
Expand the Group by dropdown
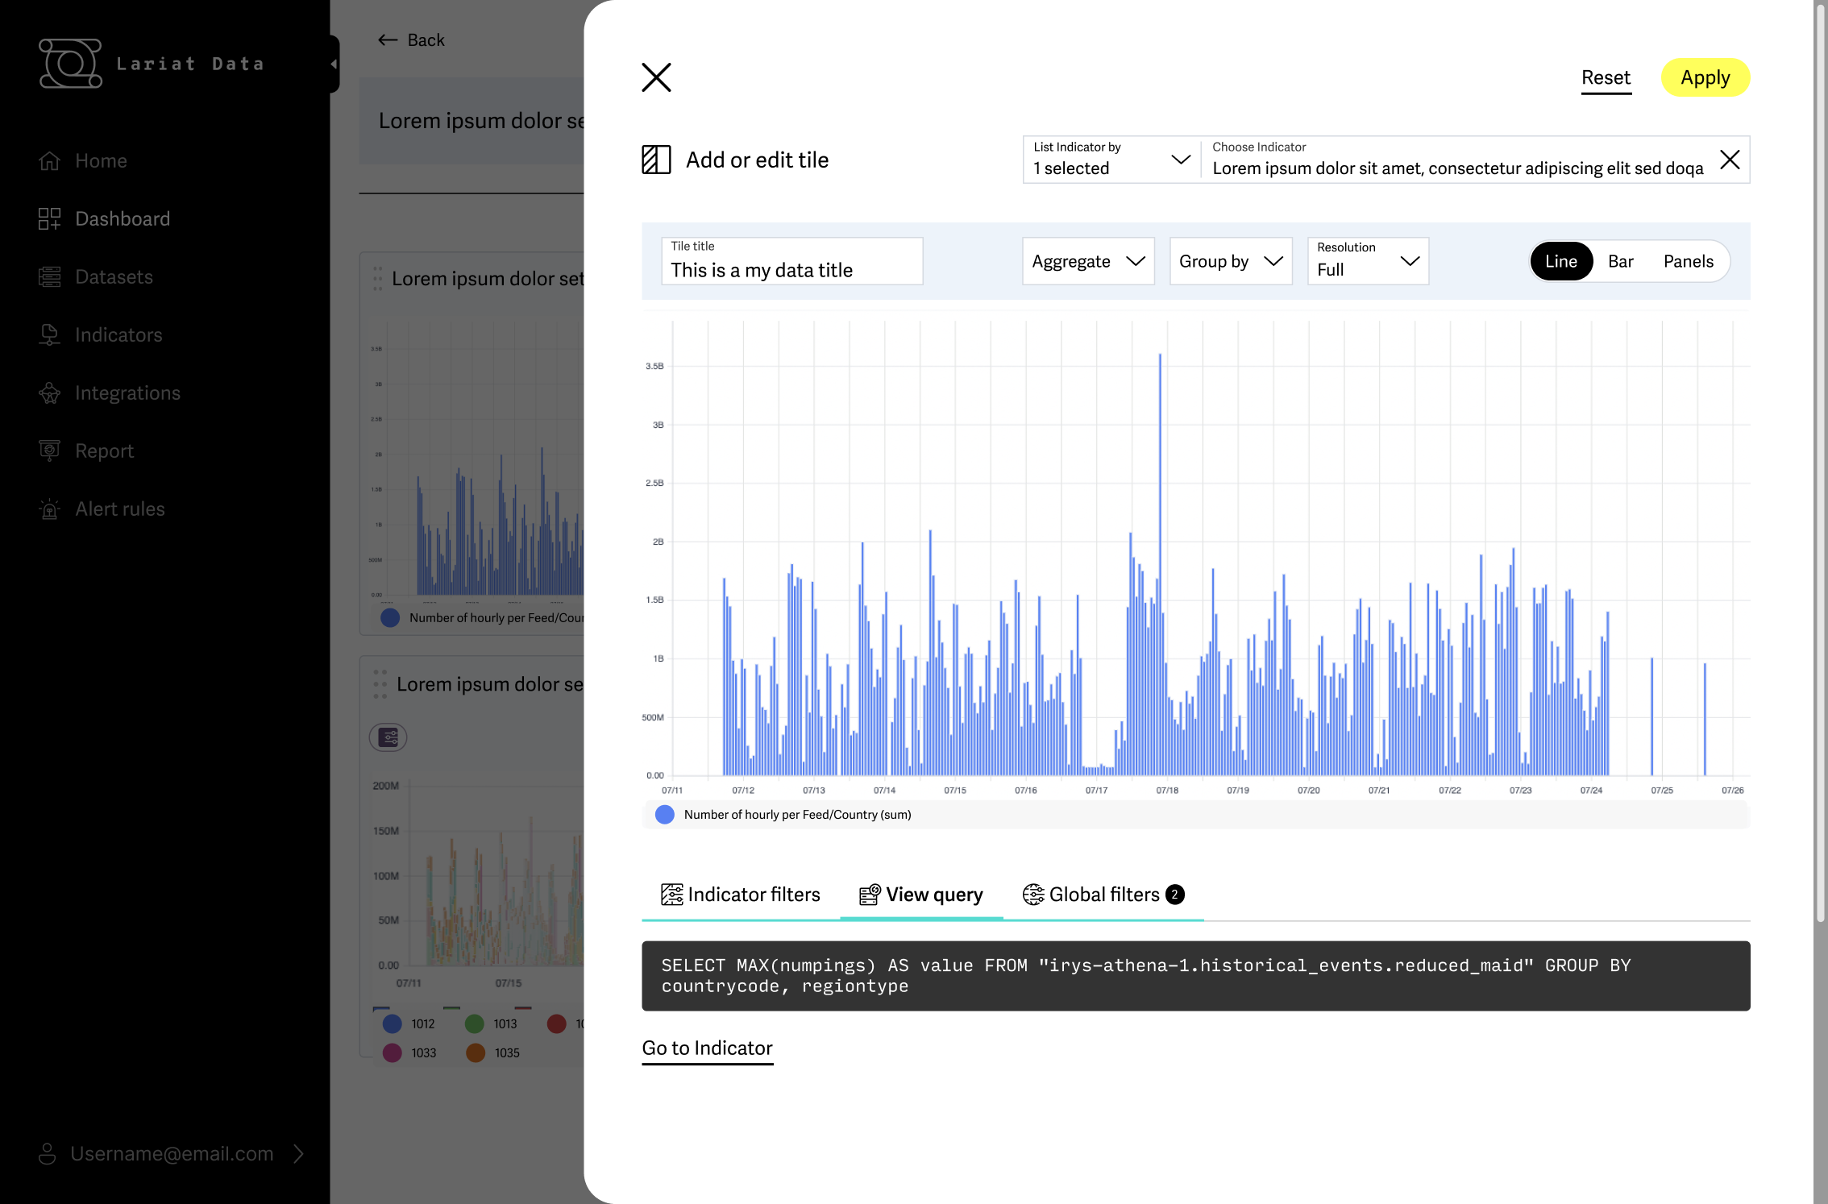(1231, 261)
